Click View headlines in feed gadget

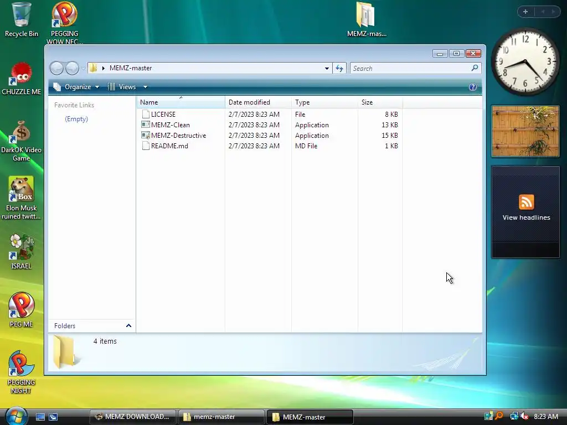[526, 217]
